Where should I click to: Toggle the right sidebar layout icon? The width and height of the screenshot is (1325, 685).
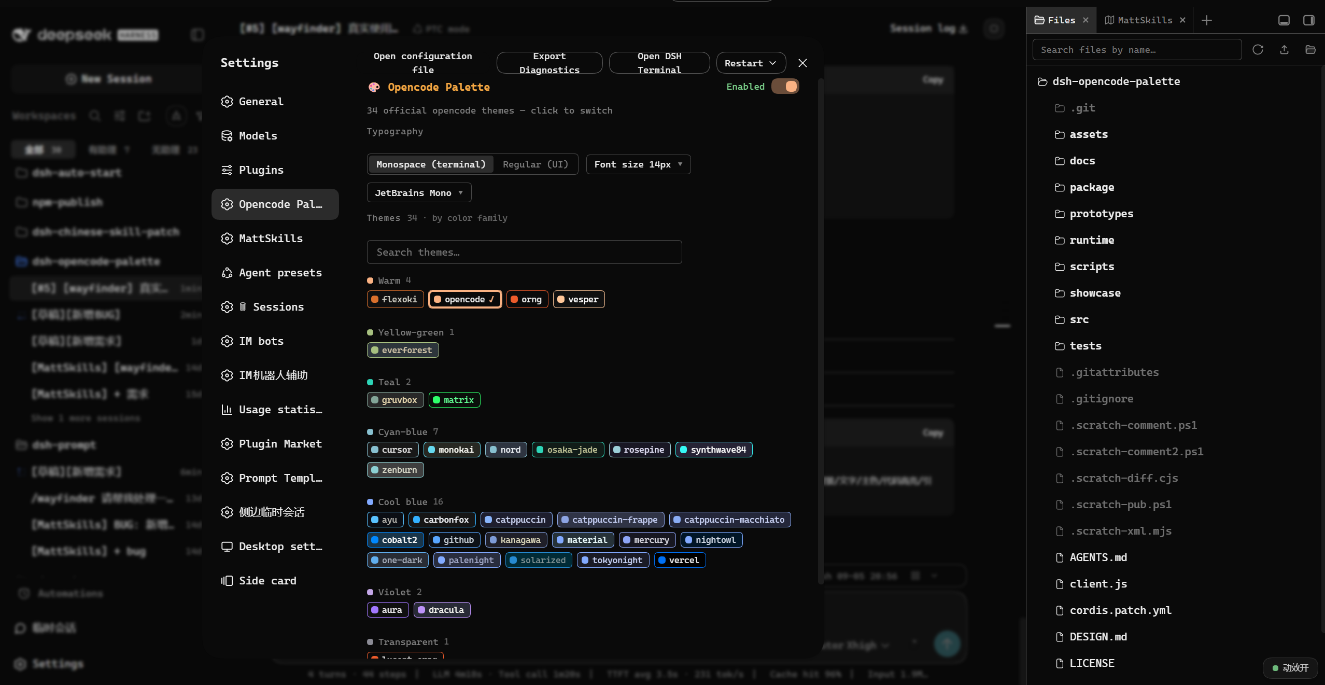click(x=1309, y=20)
